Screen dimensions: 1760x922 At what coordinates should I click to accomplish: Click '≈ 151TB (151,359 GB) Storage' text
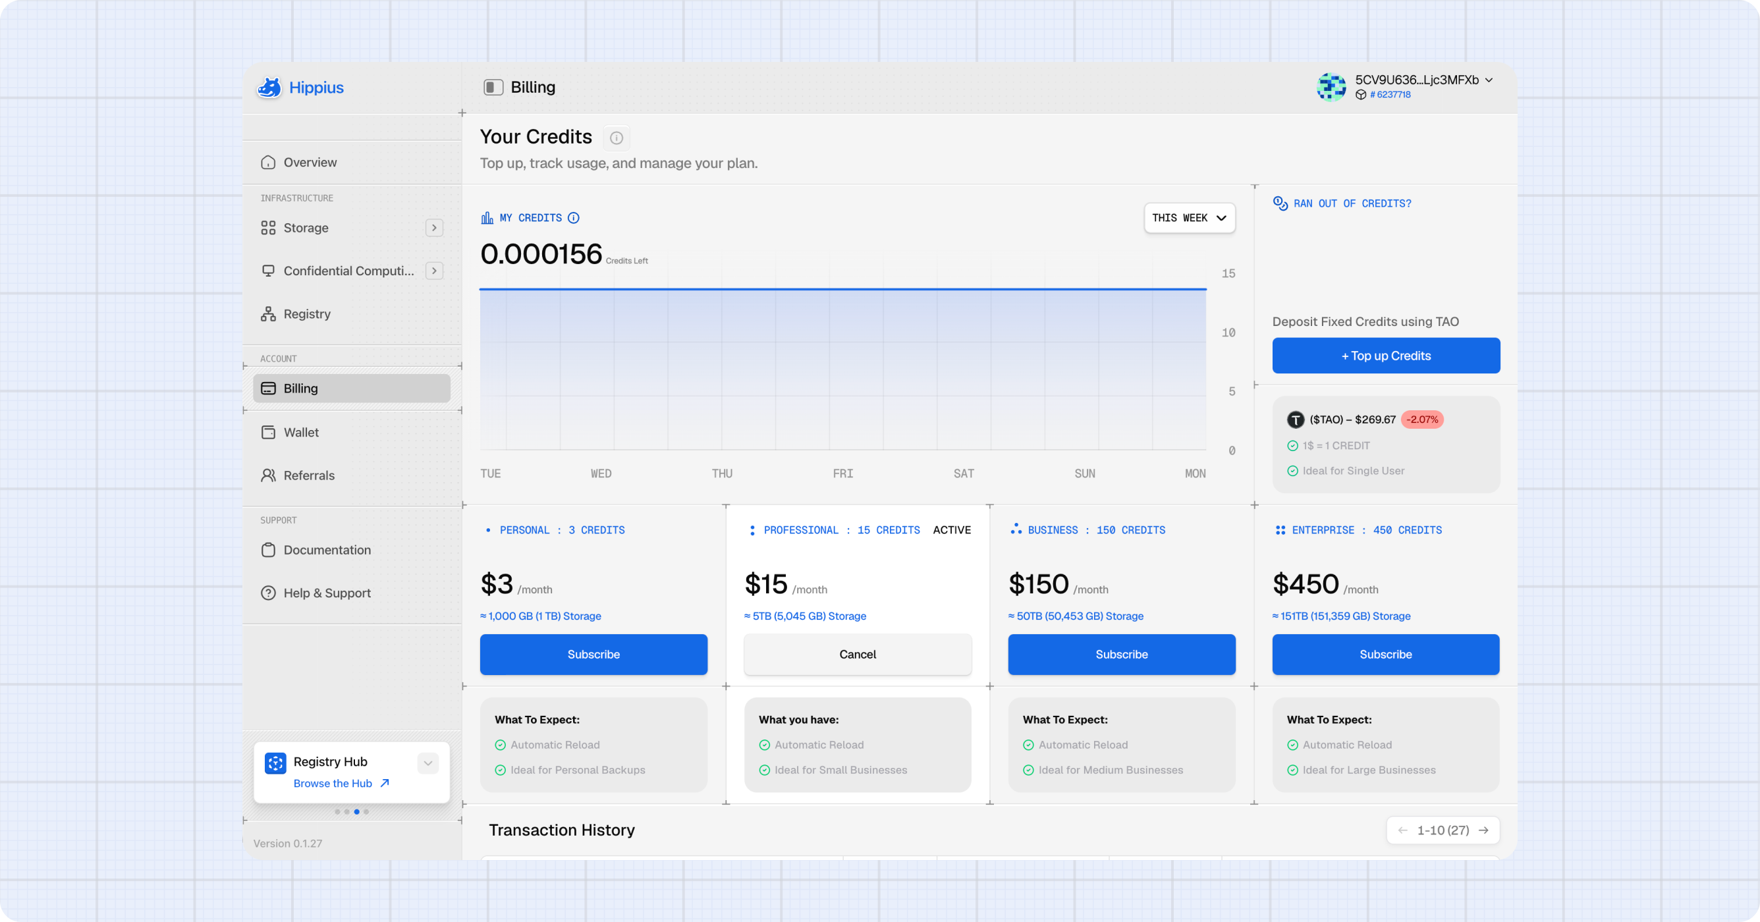coord(1341,616)
